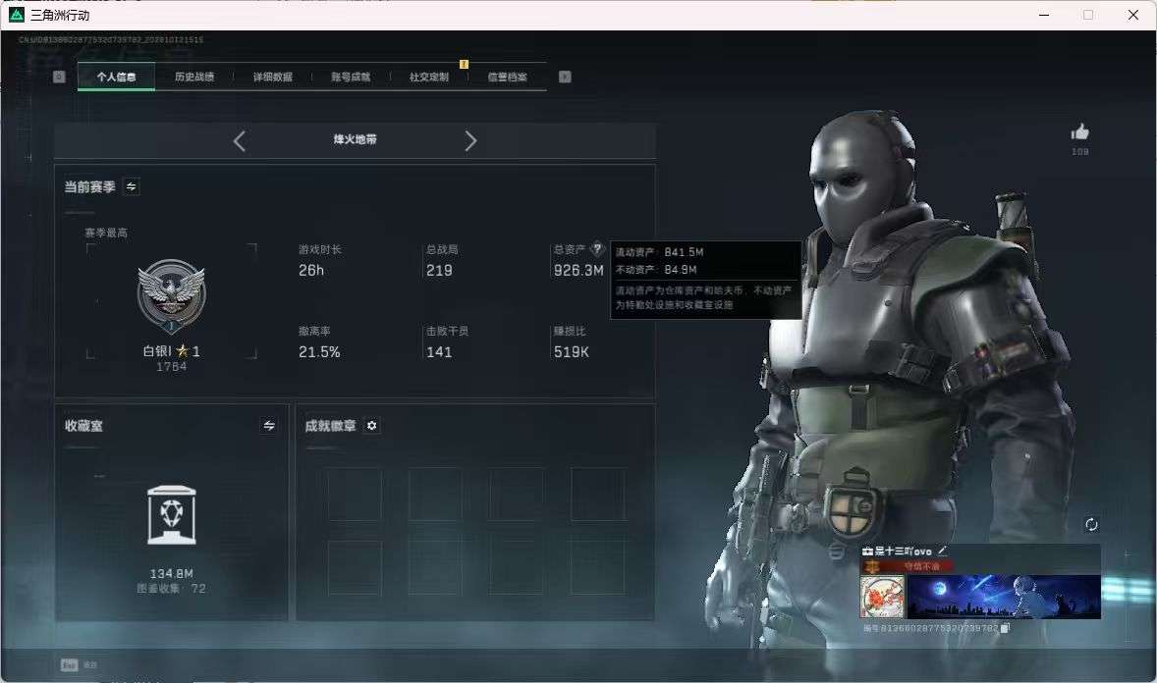The width and height of the screenshot is (1157, 683).
Task: Open the achievement badges gear settings
Action: (372, 426)
